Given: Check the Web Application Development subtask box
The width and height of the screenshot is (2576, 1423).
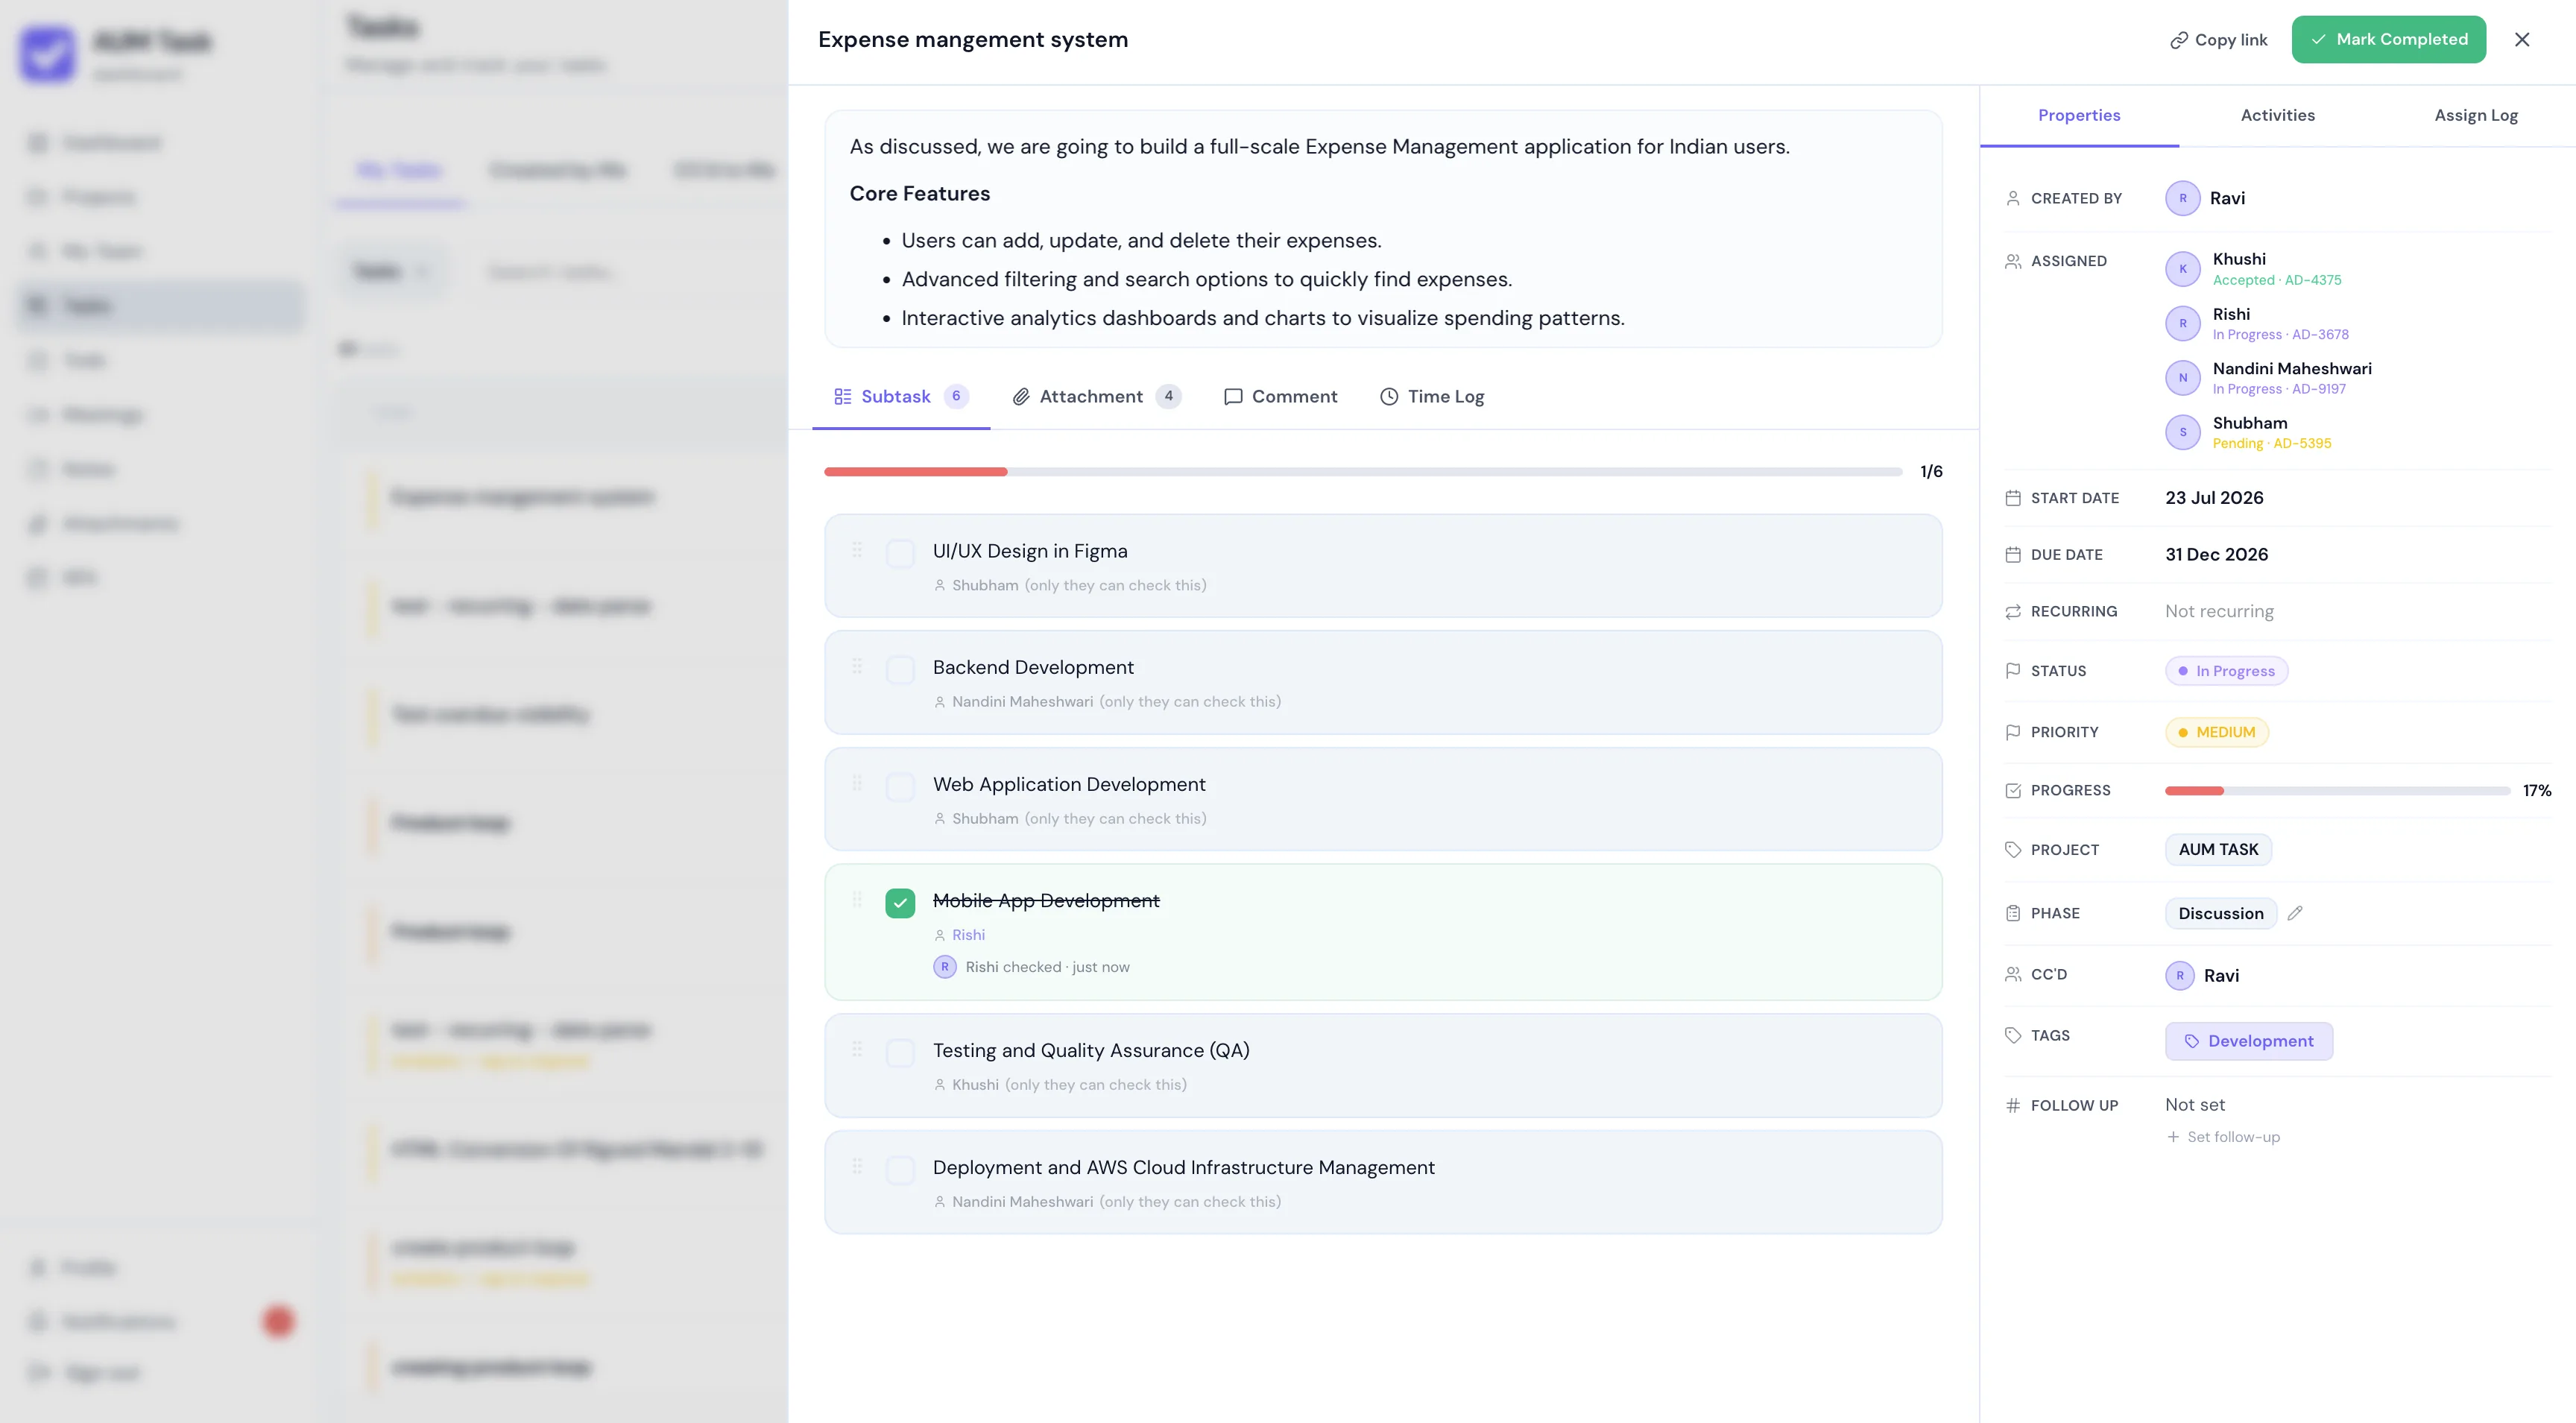Looking at the screenshot, I should (900, 787).
